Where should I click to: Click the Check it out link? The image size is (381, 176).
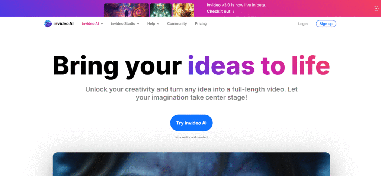tap(218, 11)
